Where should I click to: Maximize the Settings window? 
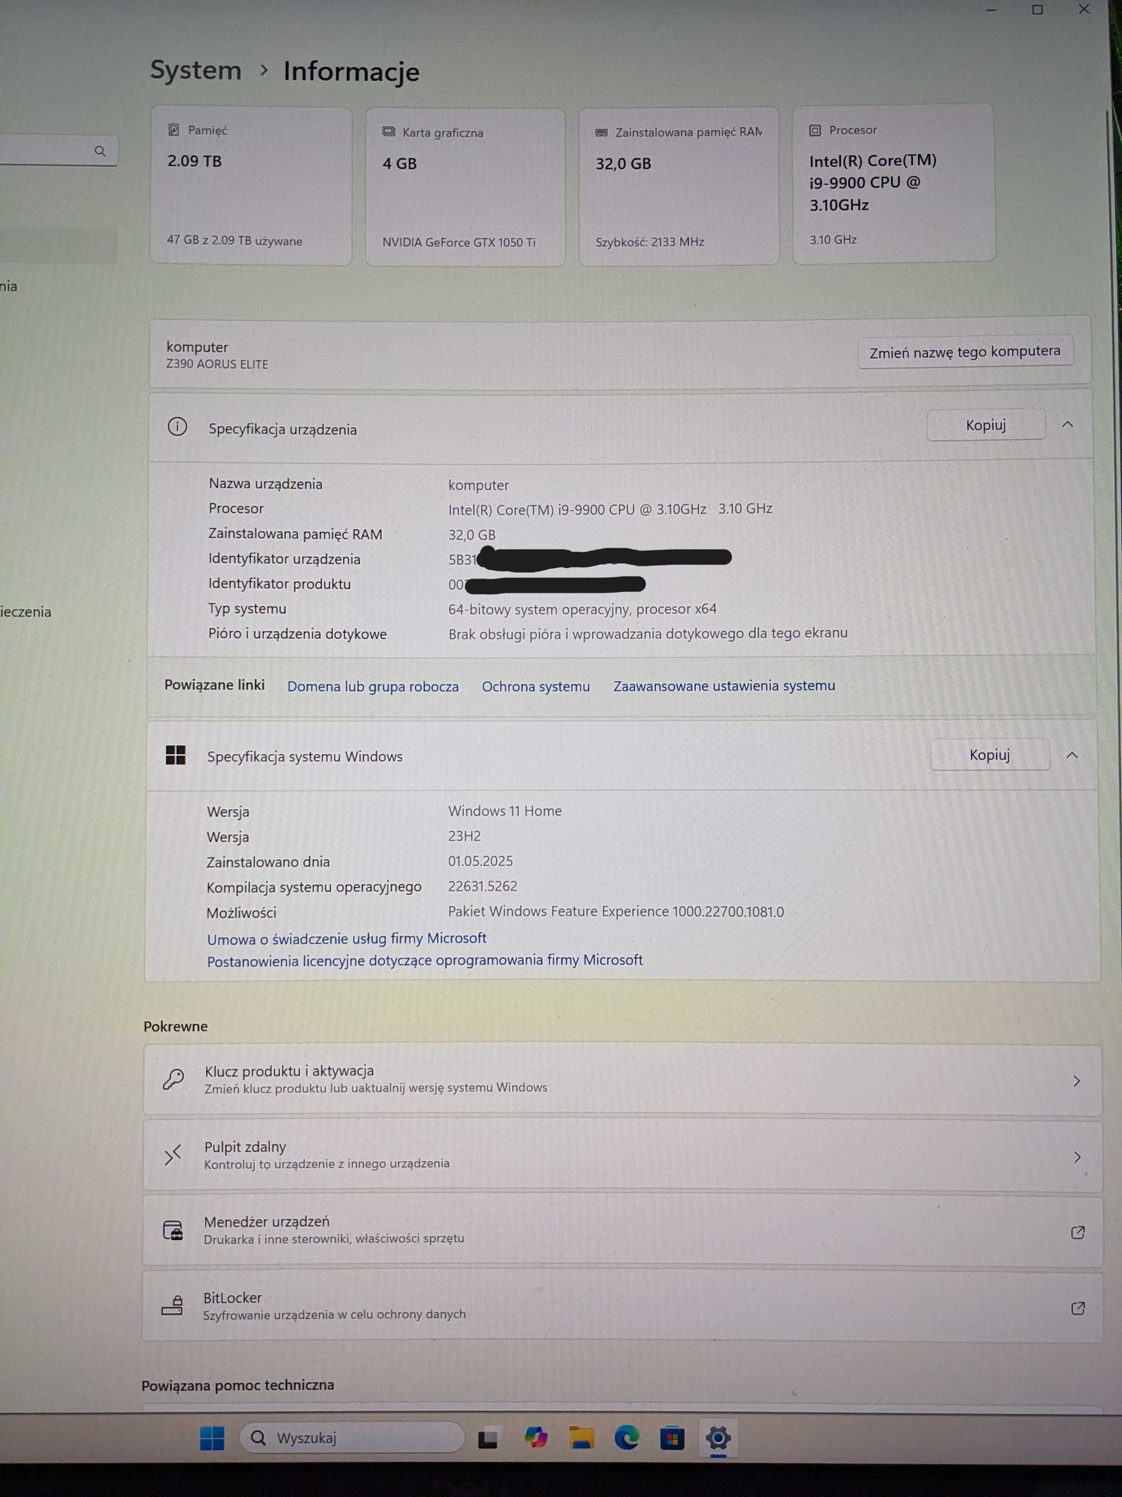point(1037,10)
